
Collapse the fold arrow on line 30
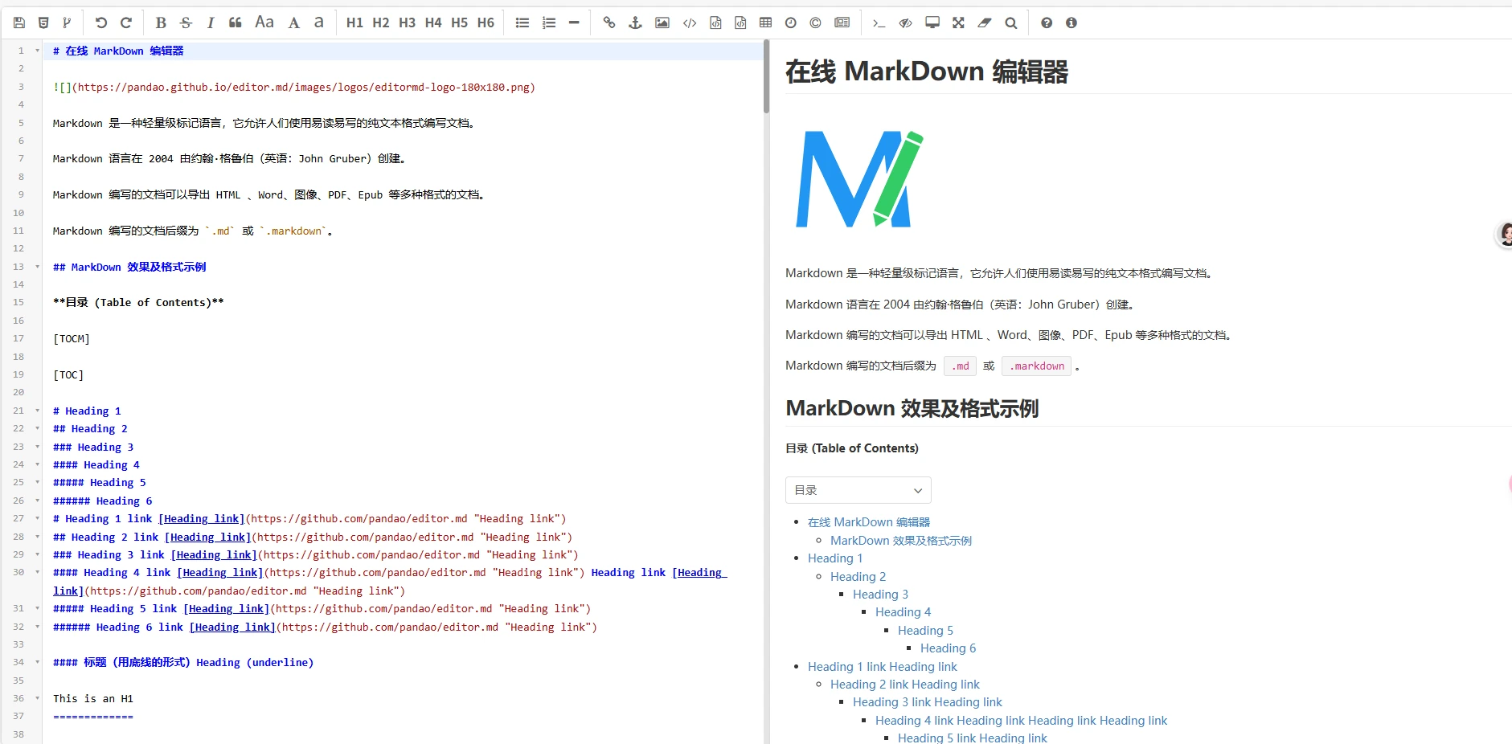point(37,572)
